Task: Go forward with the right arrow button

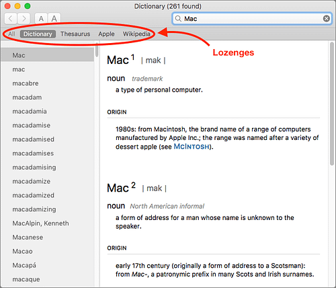Action: click(24, 18)
